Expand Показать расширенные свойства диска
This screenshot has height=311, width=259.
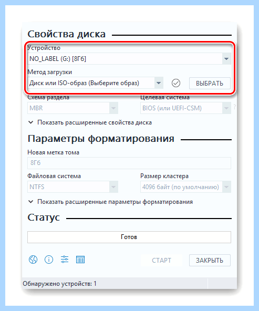pos(90,122)
